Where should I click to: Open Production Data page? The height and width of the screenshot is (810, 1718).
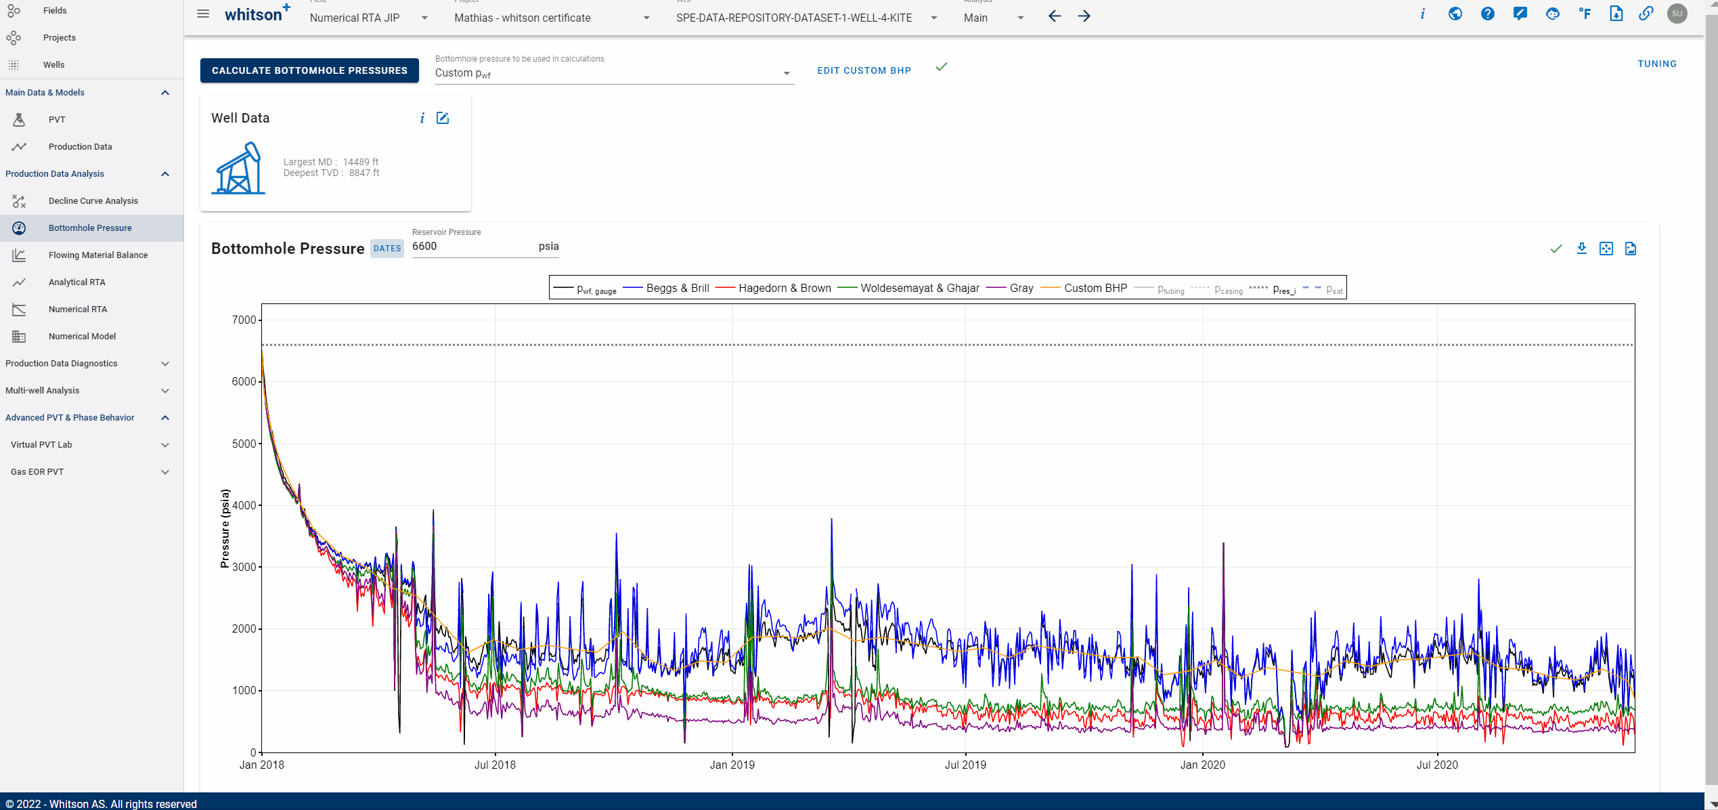click(x=91, y=147)
